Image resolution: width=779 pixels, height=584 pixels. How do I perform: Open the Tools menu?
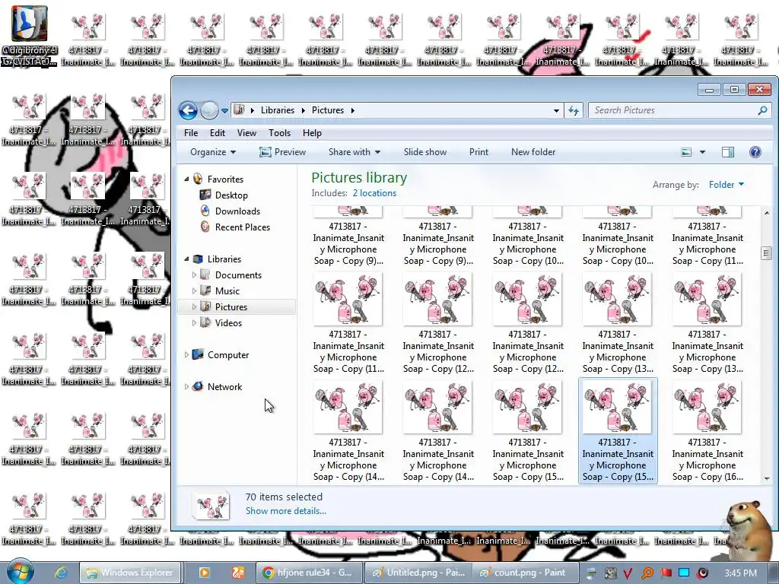pyautogui.click(x=279, y=133)
